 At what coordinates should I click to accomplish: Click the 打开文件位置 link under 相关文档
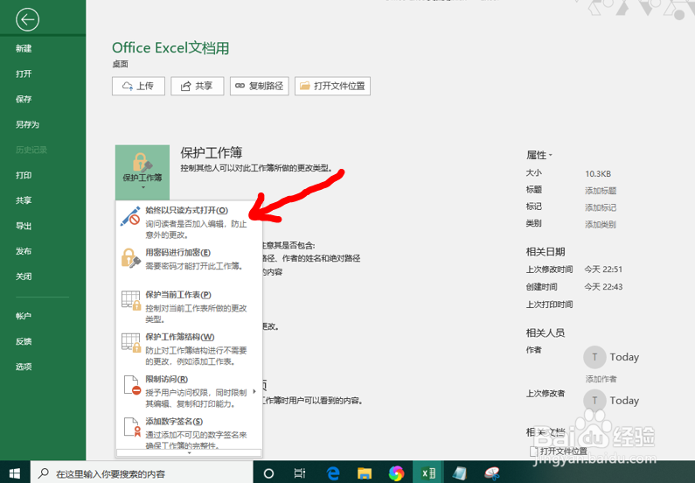click(559, 451)
